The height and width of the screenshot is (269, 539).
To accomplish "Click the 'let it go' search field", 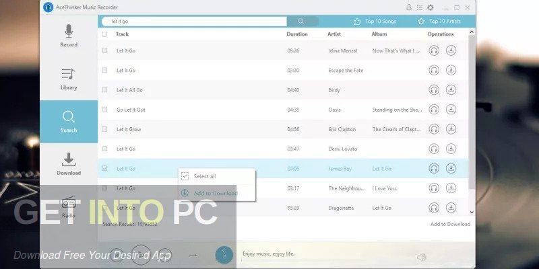I will click(x=194, y=22).
